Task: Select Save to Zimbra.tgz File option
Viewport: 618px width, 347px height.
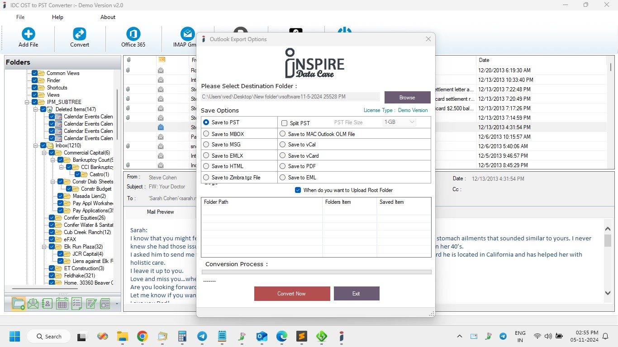Action: coord(206,178)
